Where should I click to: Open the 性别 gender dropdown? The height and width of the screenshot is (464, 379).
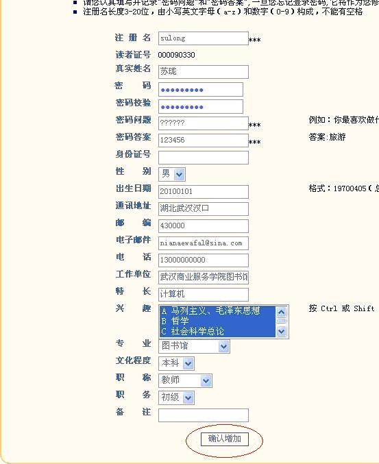pos(172,174)
